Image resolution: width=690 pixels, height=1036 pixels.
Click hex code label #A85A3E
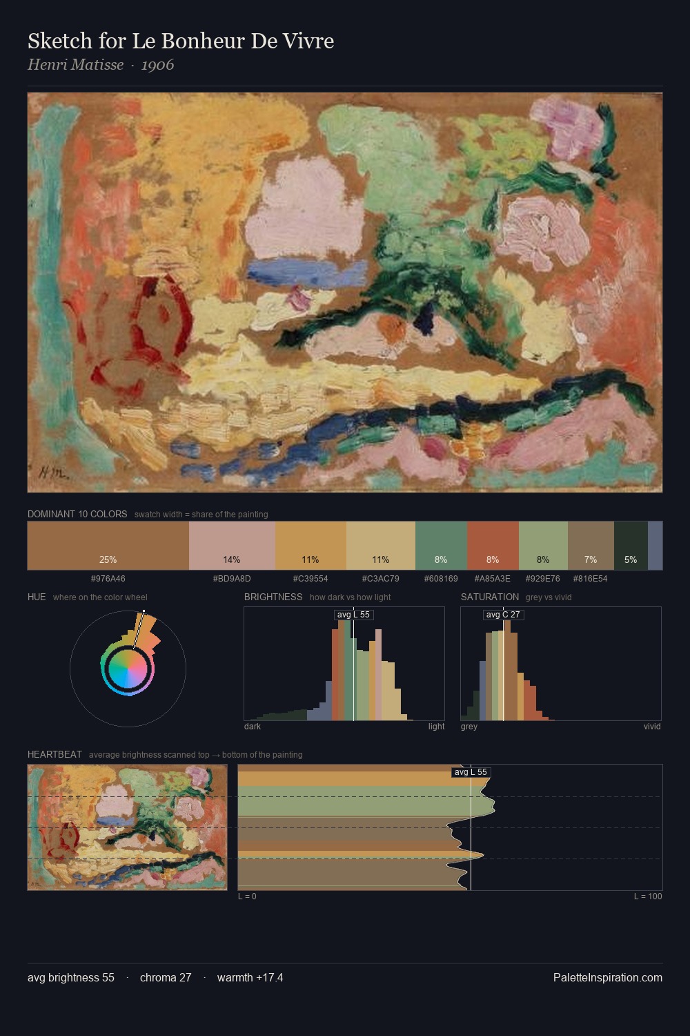(x=493, y=579)
